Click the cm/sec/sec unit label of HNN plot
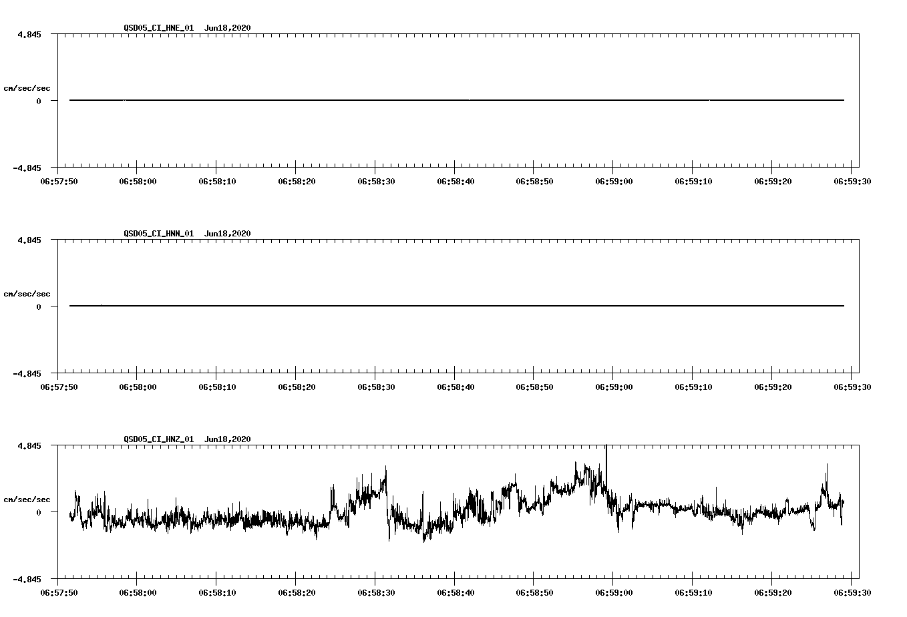This screenshot has height=617, width=907. coord(27,294)
